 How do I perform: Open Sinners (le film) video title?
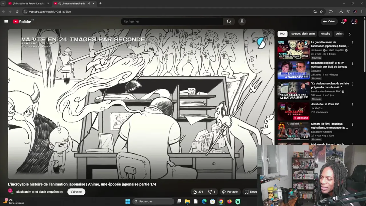(x=329, y=126)
